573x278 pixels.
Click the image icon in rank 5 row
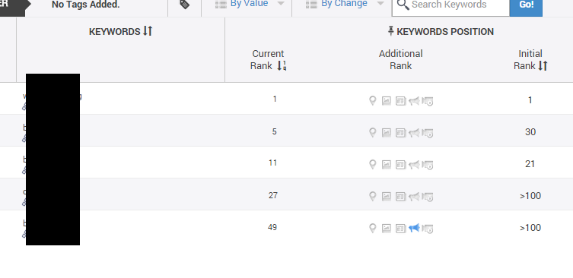tap(387, 132)
